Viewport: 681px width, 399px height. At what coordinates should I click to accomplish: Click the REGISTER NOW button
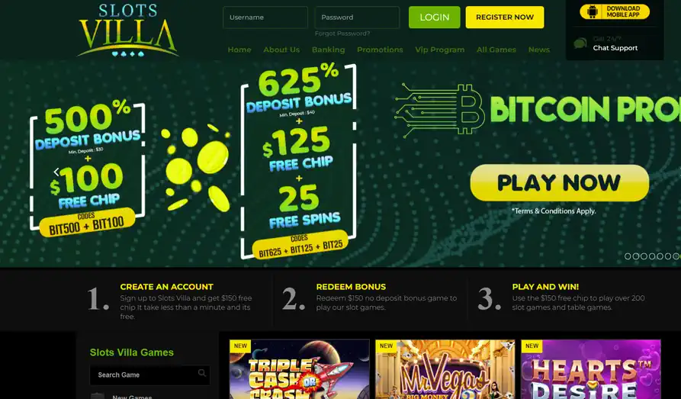coord(505,18)
